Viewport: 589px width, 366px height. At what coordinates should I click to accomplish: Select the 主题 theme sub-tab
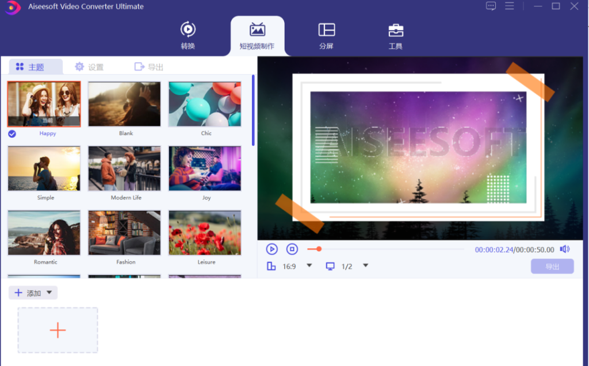36,67
